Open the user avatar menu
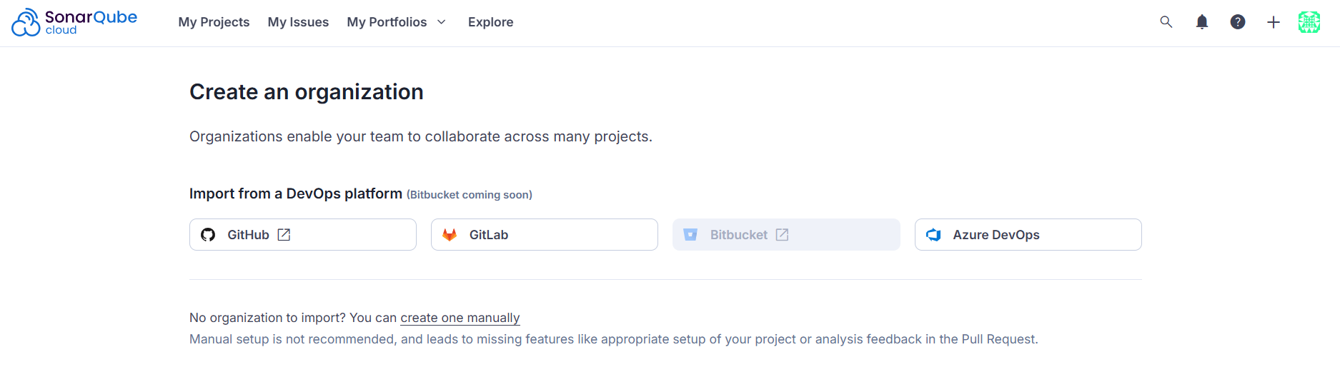 pyautogui.click(x=1309, y=22)
